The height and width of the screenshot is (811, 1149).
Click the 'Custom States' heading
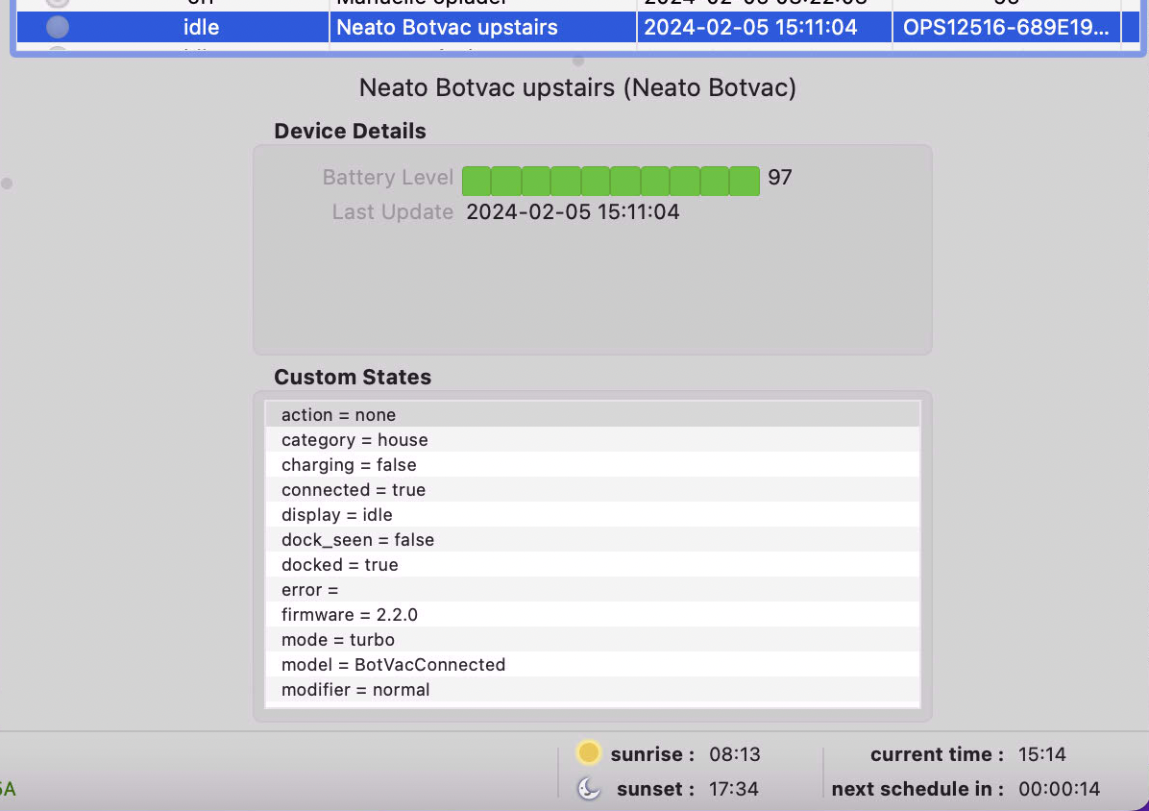[353, 377]
